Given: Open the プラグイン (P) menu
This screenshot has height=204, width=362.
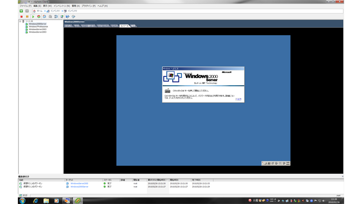Looking at the screenshot, I should tap(88, 6).
